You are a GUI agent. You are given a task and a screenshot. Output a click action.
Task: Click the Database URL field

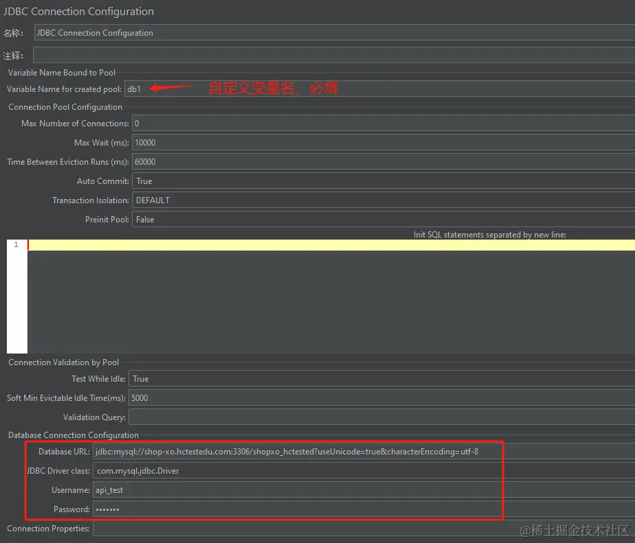364,451
